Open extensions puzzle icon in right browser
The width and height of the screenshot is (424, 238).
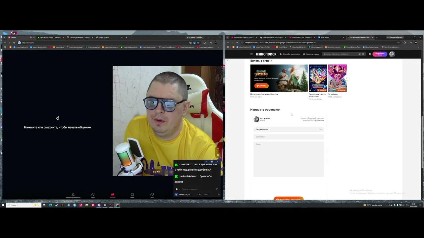404,43
